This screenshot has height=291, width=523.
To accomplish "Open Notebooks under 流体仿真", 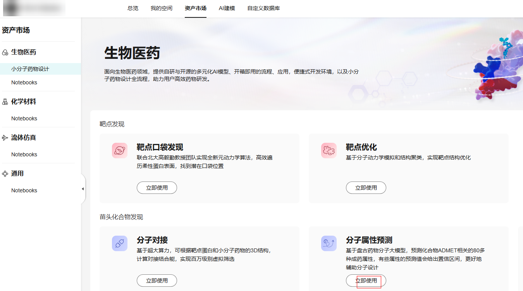I will [24, 154].
